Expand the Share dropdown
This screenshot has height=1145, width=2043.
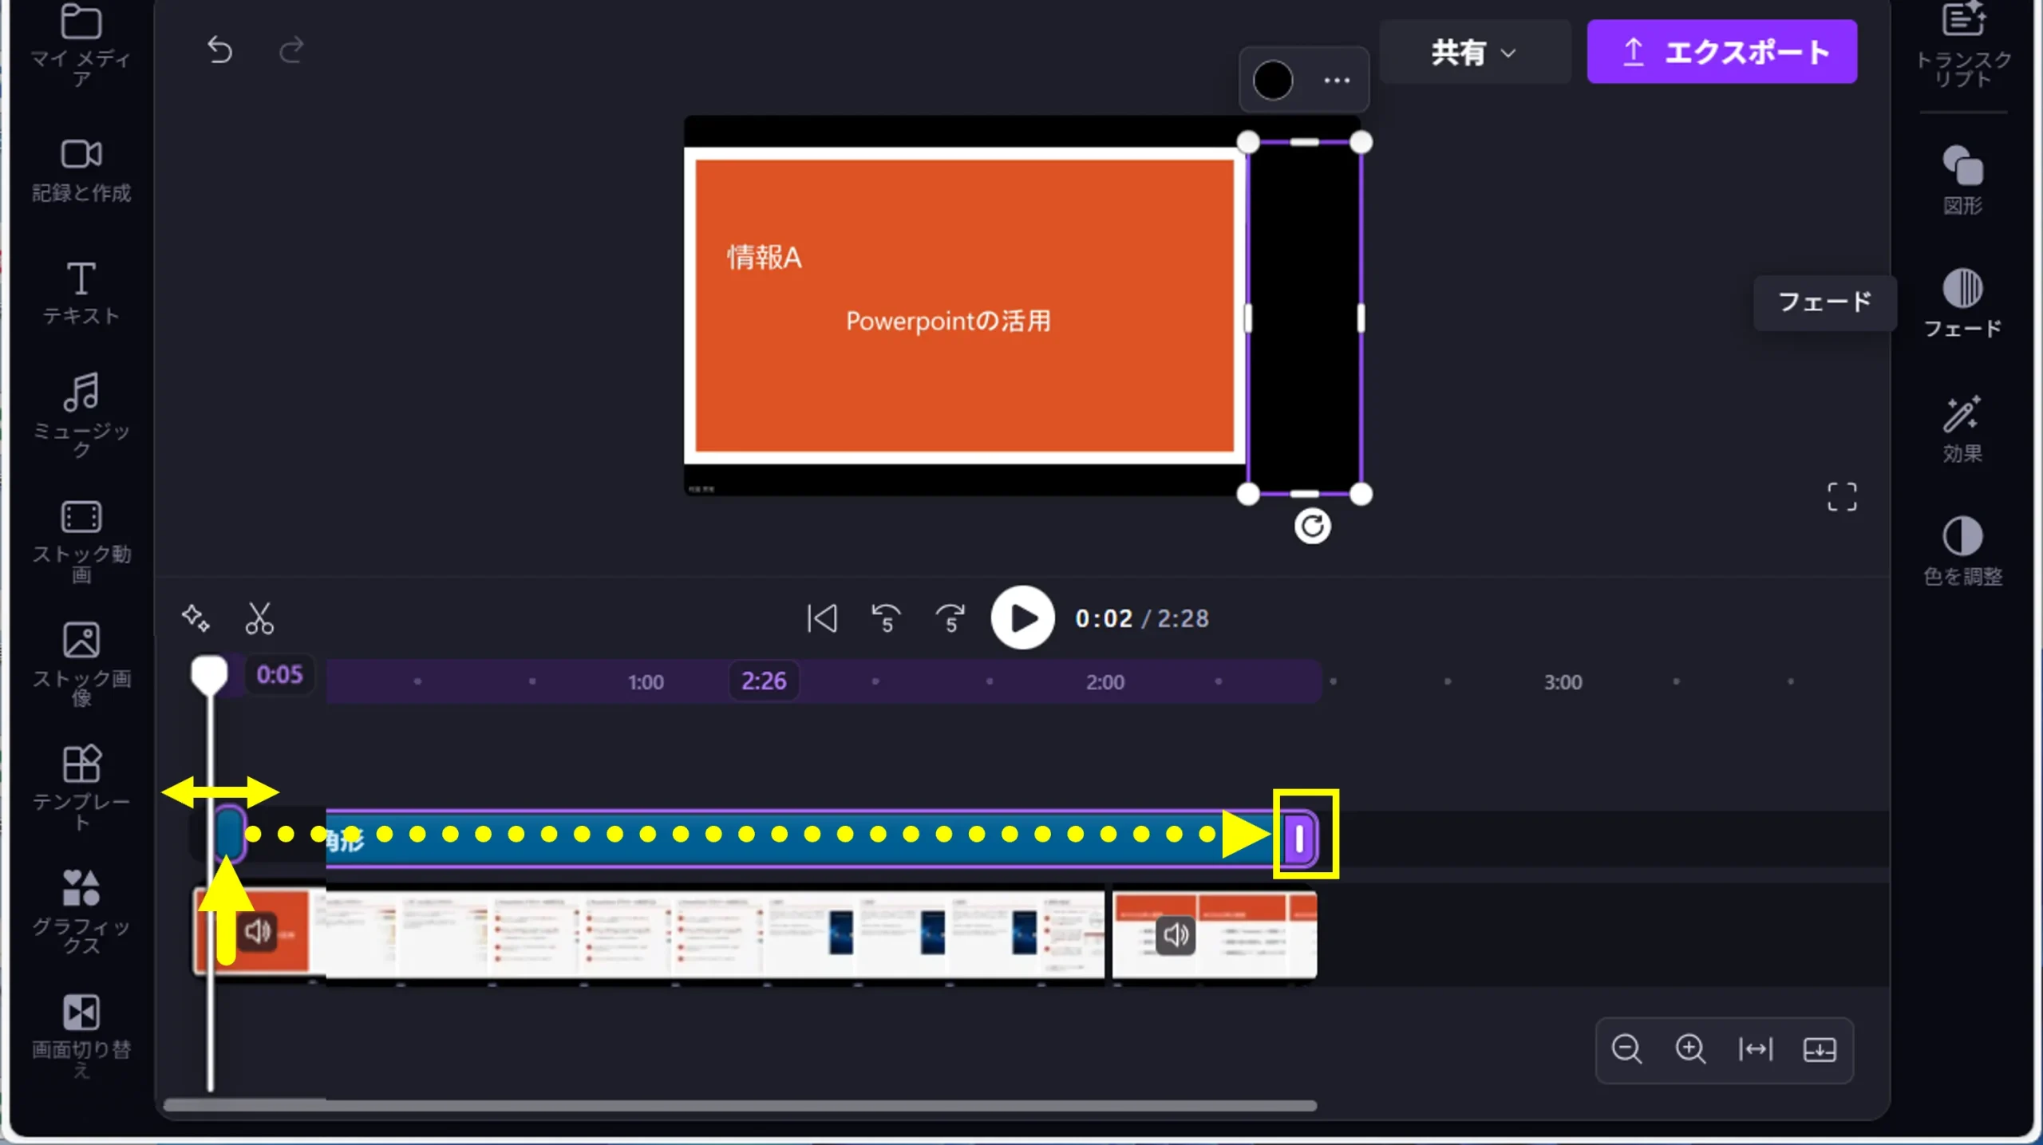tap(1474, 53)
